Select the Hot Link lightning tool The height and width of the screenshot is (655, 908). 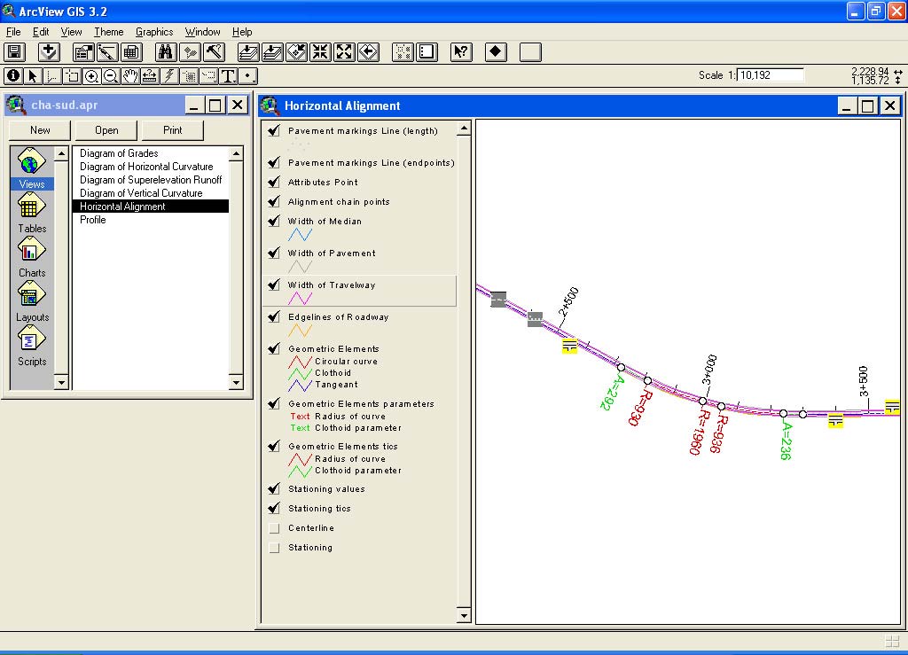pos(169,76)
